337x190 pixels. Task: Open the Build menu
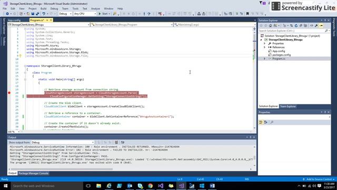pos(43,8)
